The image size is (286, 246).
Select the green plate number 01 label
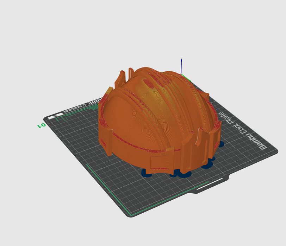(x=41, y=125)
